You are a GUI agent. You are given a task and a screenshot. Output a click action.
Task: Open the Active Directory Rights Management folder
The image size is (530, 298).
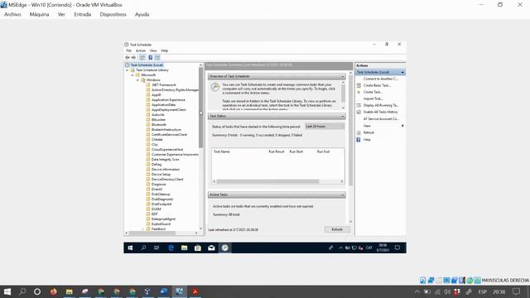[175, 90]
